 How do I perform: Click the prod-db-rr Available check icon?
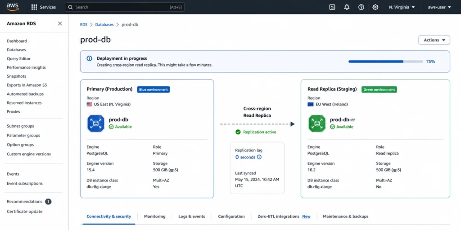pos(332,127)
